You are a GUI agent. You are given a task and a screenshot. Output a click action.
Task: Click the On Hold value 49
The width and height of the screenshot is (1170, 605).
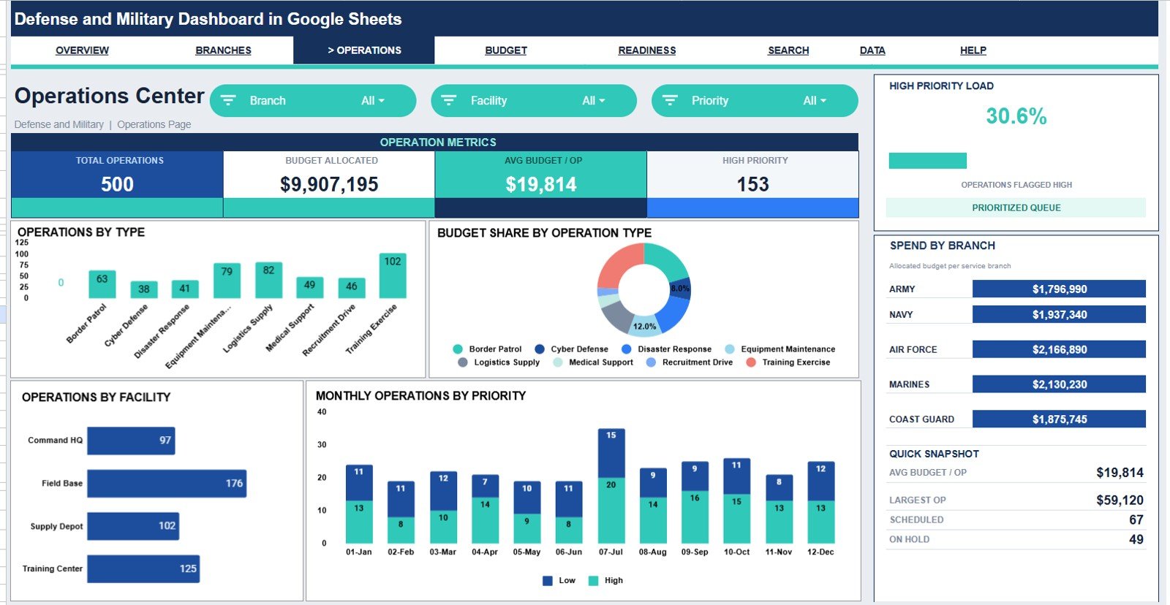1136,539
